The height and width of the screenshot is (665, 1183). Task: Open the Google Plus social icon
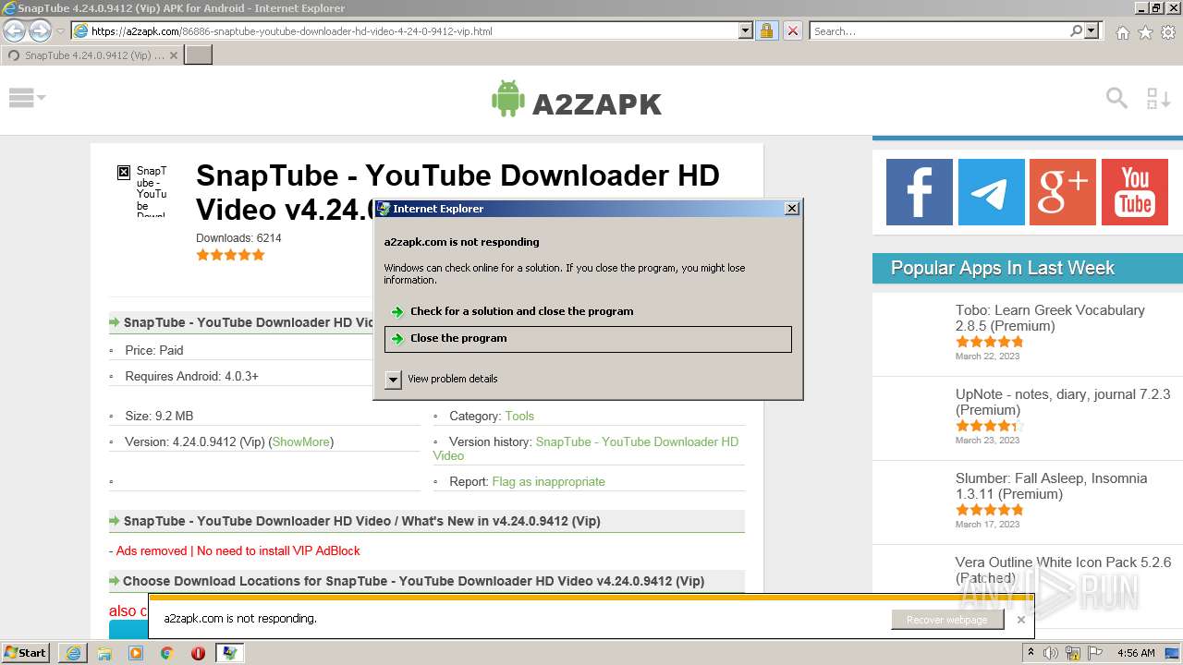(x=1063, y=192)
